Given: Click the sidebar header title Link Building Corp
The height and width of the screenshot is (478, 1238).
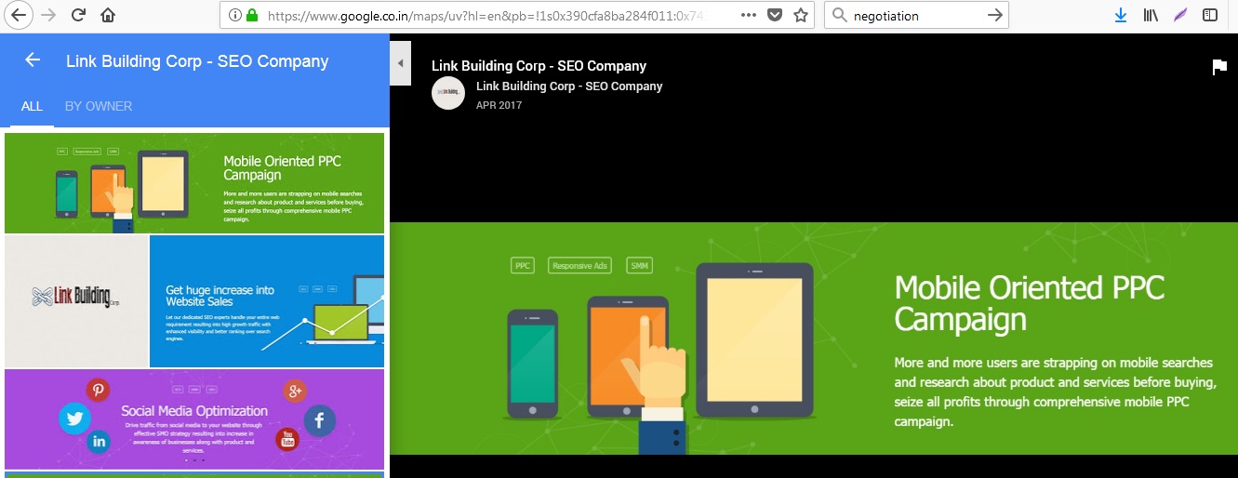Looking at the screenshot, I should (x=197, y=61).
